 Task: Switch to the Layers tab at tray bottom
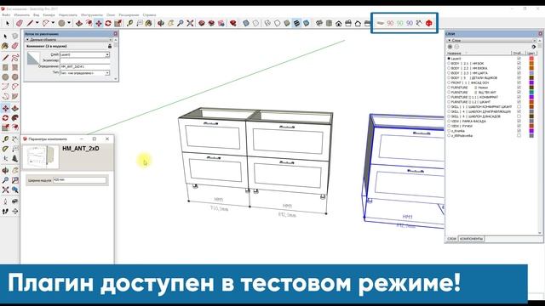(x=451, y=239)
